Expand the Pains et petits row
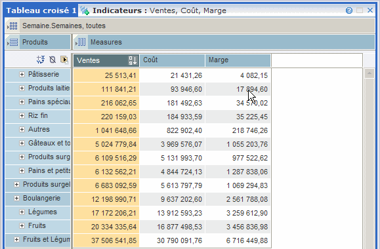The width and height of the screenshot is (380, 249). (22, 171)
